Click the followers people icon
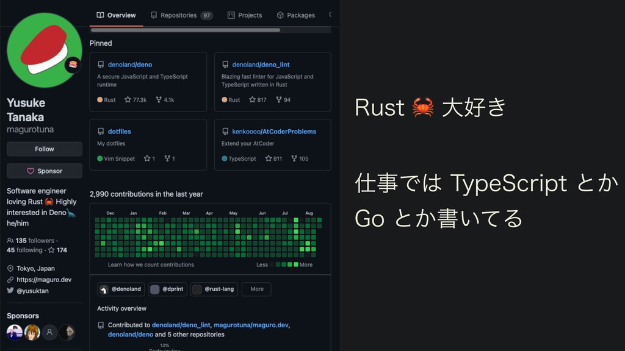Viewport: 625px width, 351px height. (10, 240)
